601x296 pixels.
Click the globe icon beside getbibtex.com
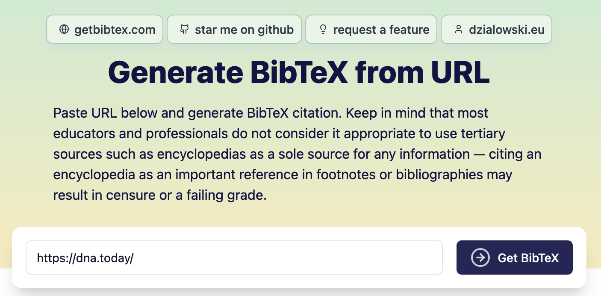[x=64, y=30]
